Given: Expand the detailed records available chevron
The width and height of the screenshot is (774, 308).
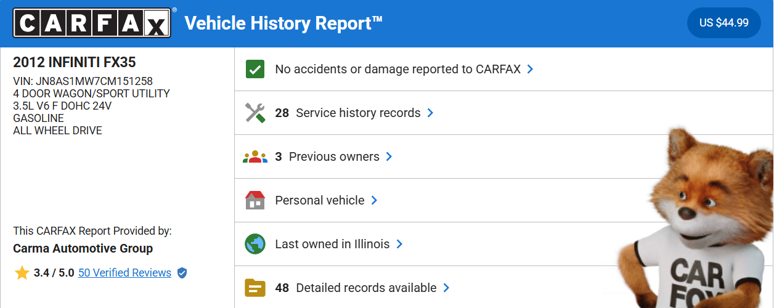Looking at the screenshot, I should [x=446, y=288].
